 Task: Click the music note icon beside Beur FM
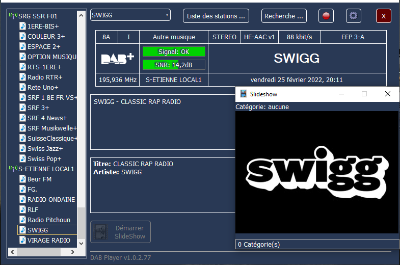[23, 179]
